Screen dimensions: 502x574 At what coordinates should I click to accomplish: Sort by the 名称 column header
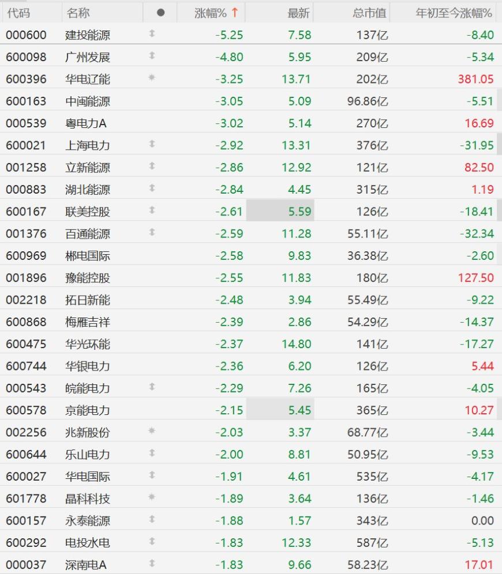coord(78,13)
